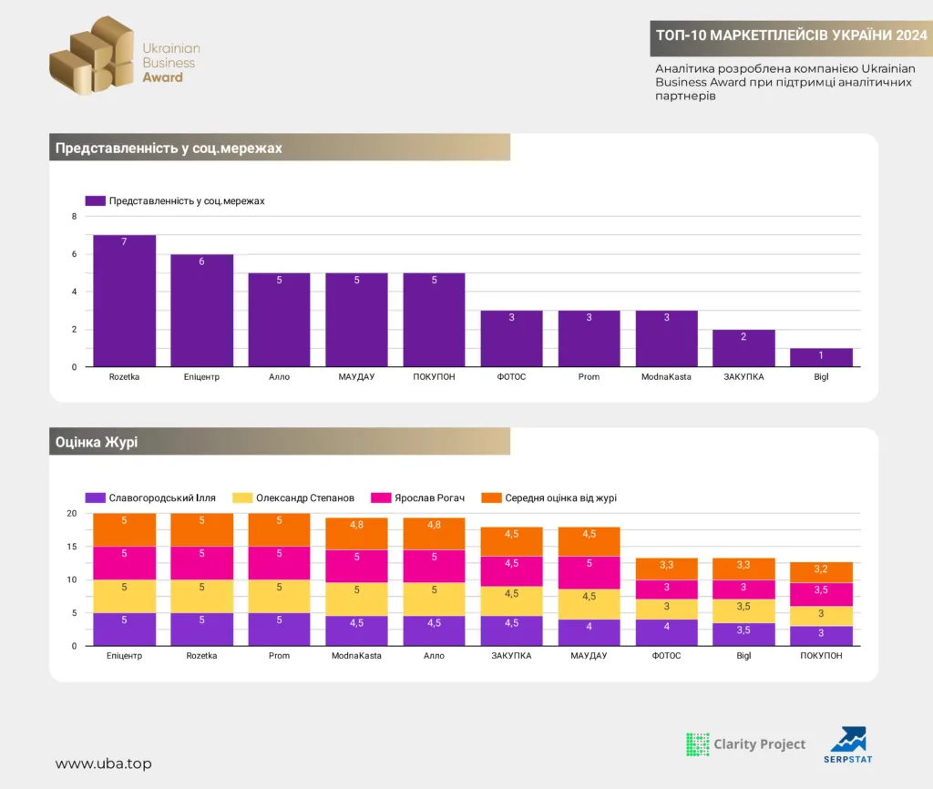Click the ModnaKasta axis label in jury chart

coord(356,656)
